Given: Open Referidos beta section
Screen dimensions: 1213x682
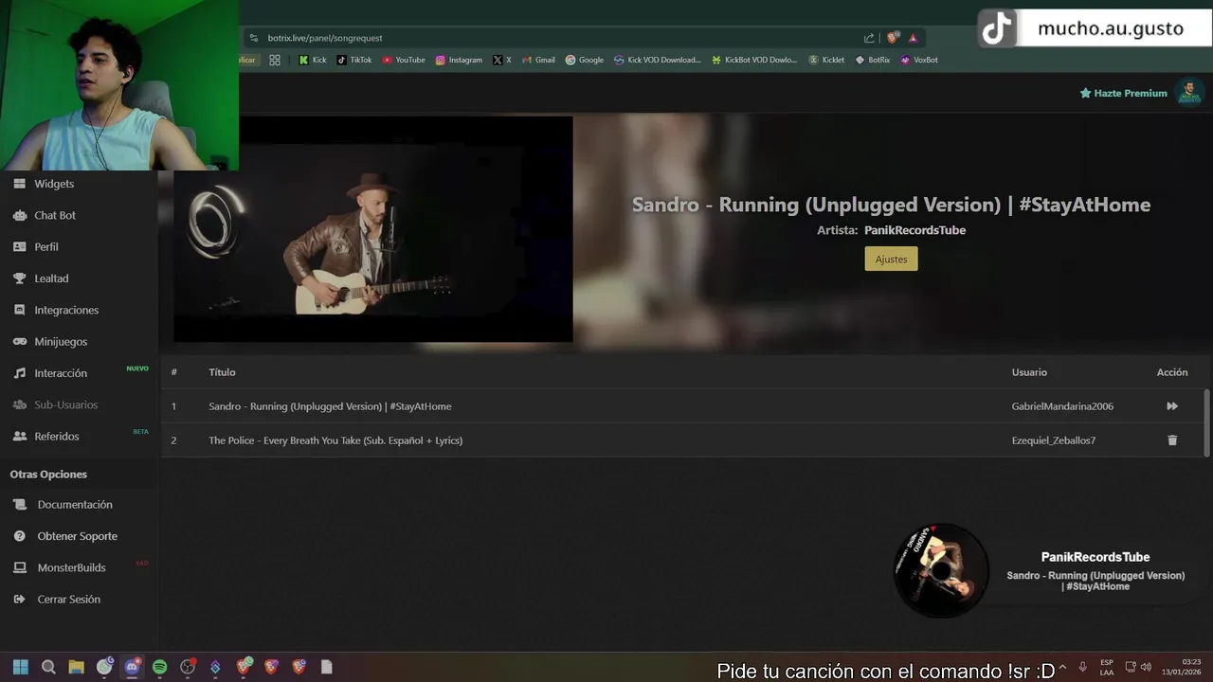Looking at the screenshot, I should tap(57, 436).
